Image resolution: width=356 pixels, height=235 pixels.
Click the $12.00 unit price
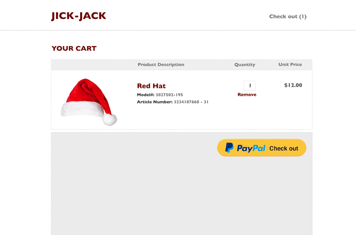point(293,85)
